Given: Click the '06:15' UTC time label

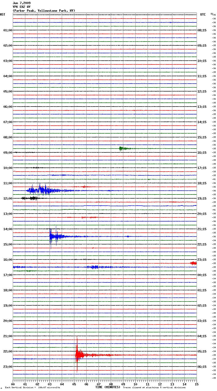Looking at the screenshot, I should 202,367.
